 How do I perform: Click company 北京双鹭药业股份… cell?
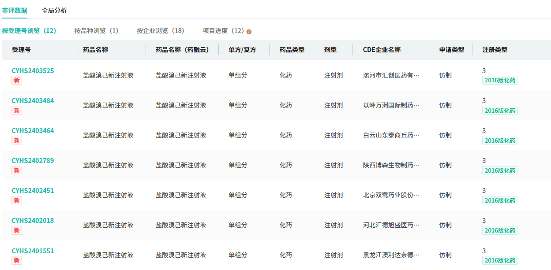(391, 195)
